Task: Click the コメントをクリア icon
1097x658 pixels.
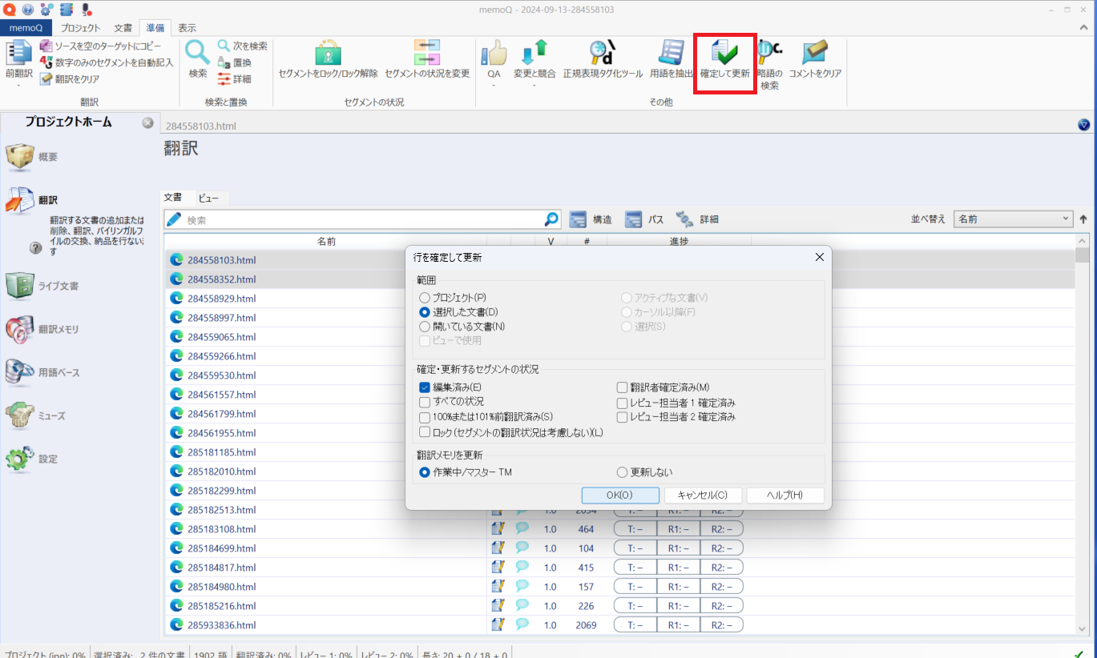Action: pos(815,53)
